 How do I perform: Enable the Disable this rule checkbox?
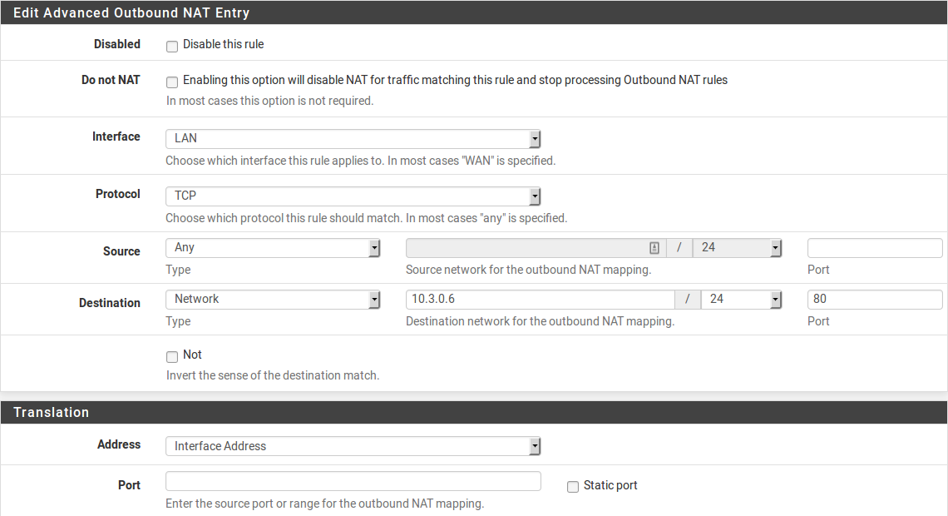click(x=172, y=46)
